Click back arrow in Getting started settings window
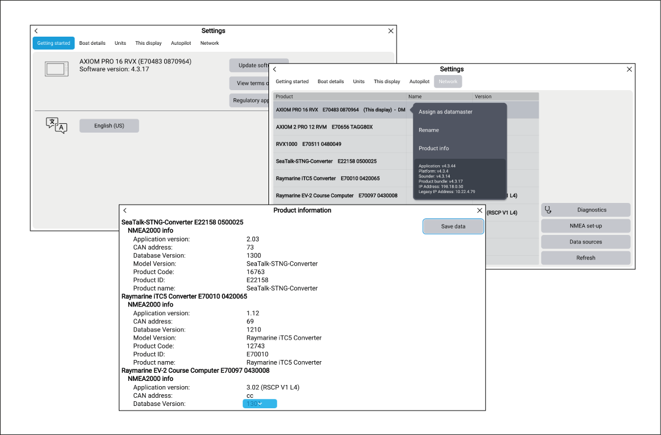 (36, 31)
